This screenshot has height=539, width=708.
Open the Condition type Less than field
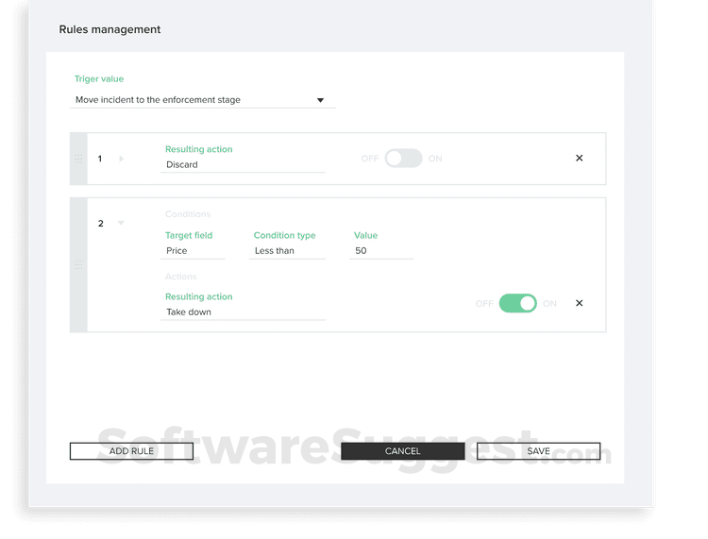(x=287, y=250)
